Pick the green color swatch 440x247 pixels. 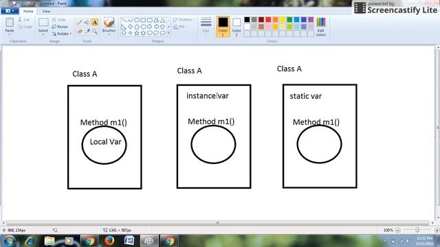(289, 20)
